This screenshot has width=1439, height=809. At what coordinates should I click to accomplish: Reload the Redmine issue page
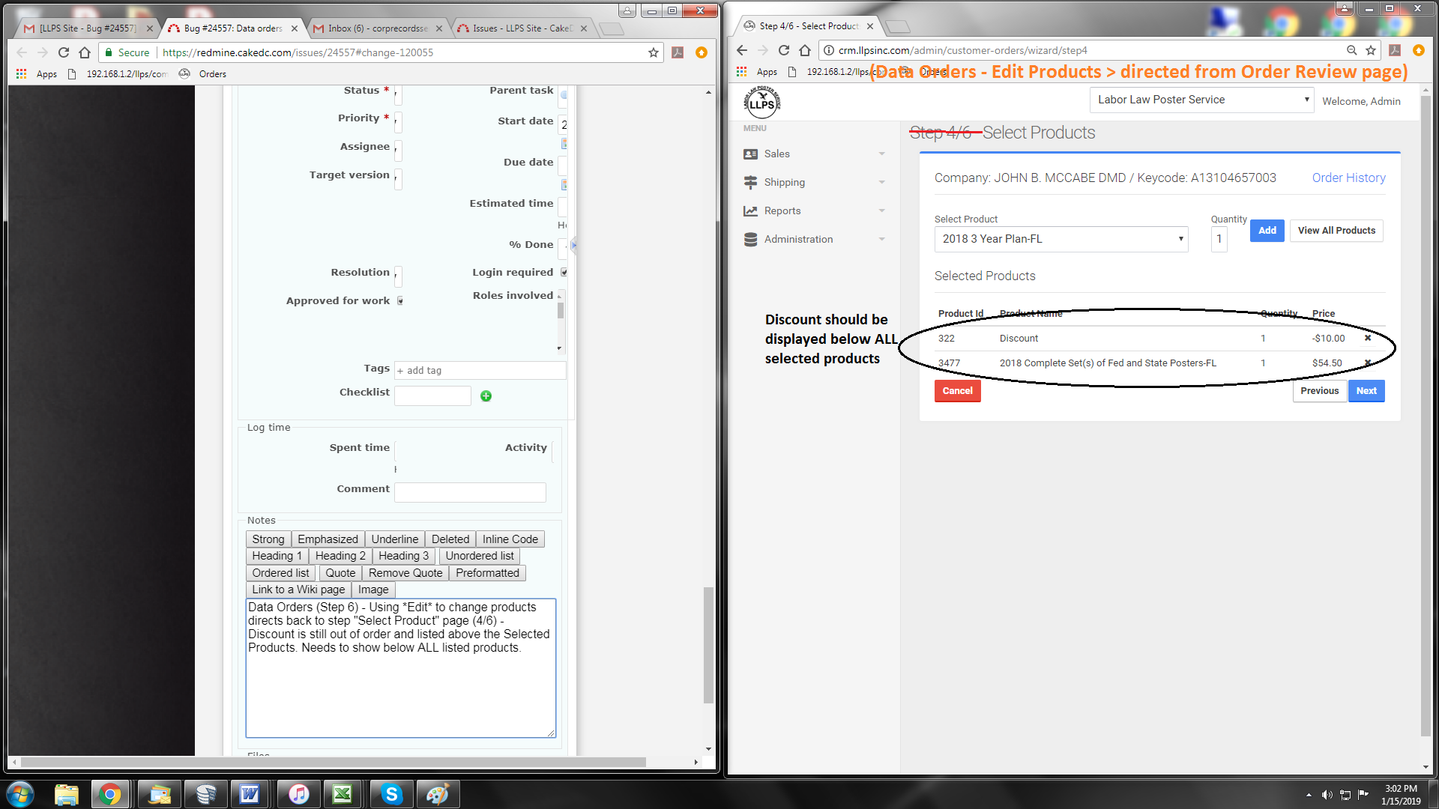(x=64, y=52)
